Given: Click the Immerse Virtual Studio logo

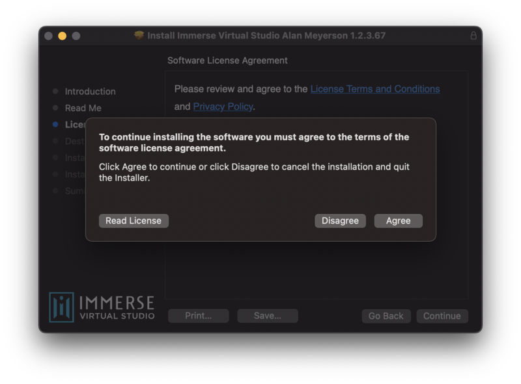Looking at the screenshot, I should (x=102, y=307).
